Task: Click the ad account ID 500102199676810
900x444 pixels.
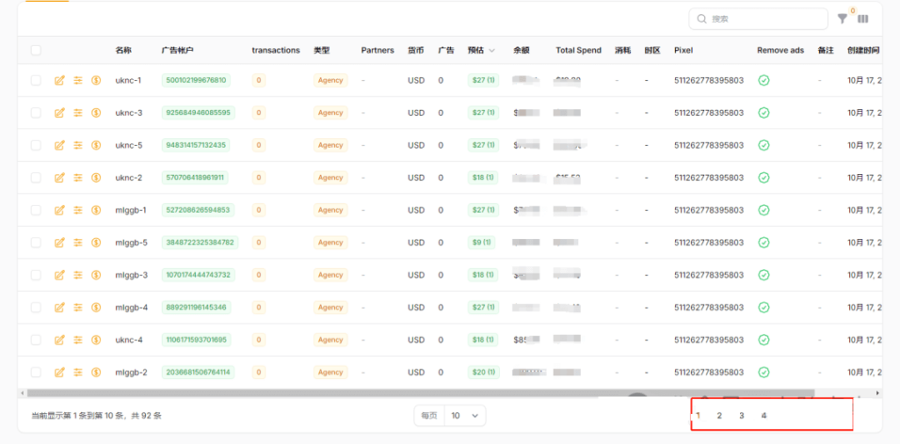Action: [x=196, y=81]
